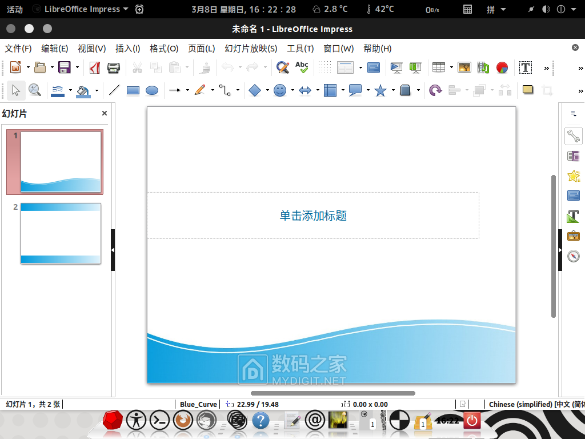Expand the arrow lines dropdown
585x439 pixels.
(187, 90)
